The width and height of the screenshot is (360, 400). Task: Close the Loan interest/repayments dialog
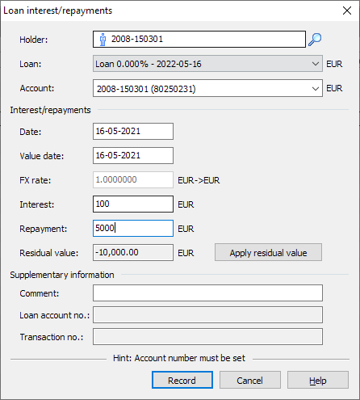pos(347,11)
